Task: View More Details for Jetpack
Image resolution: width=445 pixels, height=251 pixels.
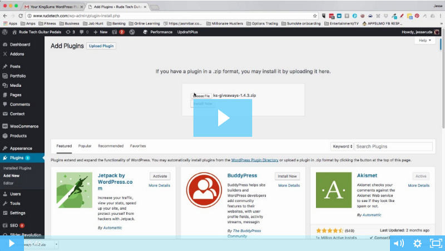Action: point(159,185)
